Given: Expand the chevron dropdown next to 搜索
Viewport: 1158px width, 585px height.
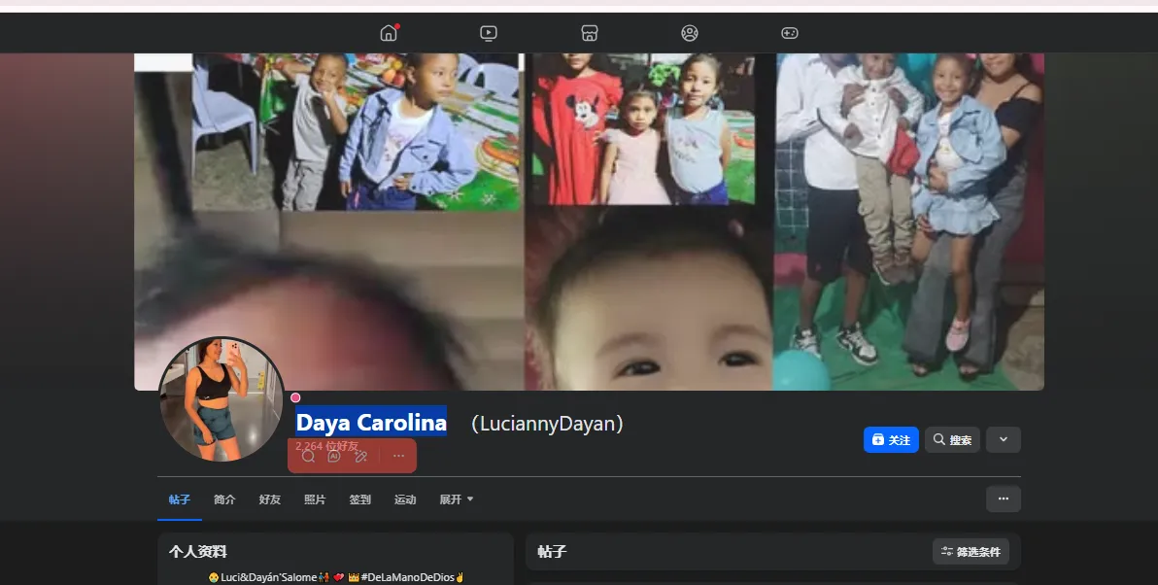Looking at the screenshot, I should [x=1004, y=439].
